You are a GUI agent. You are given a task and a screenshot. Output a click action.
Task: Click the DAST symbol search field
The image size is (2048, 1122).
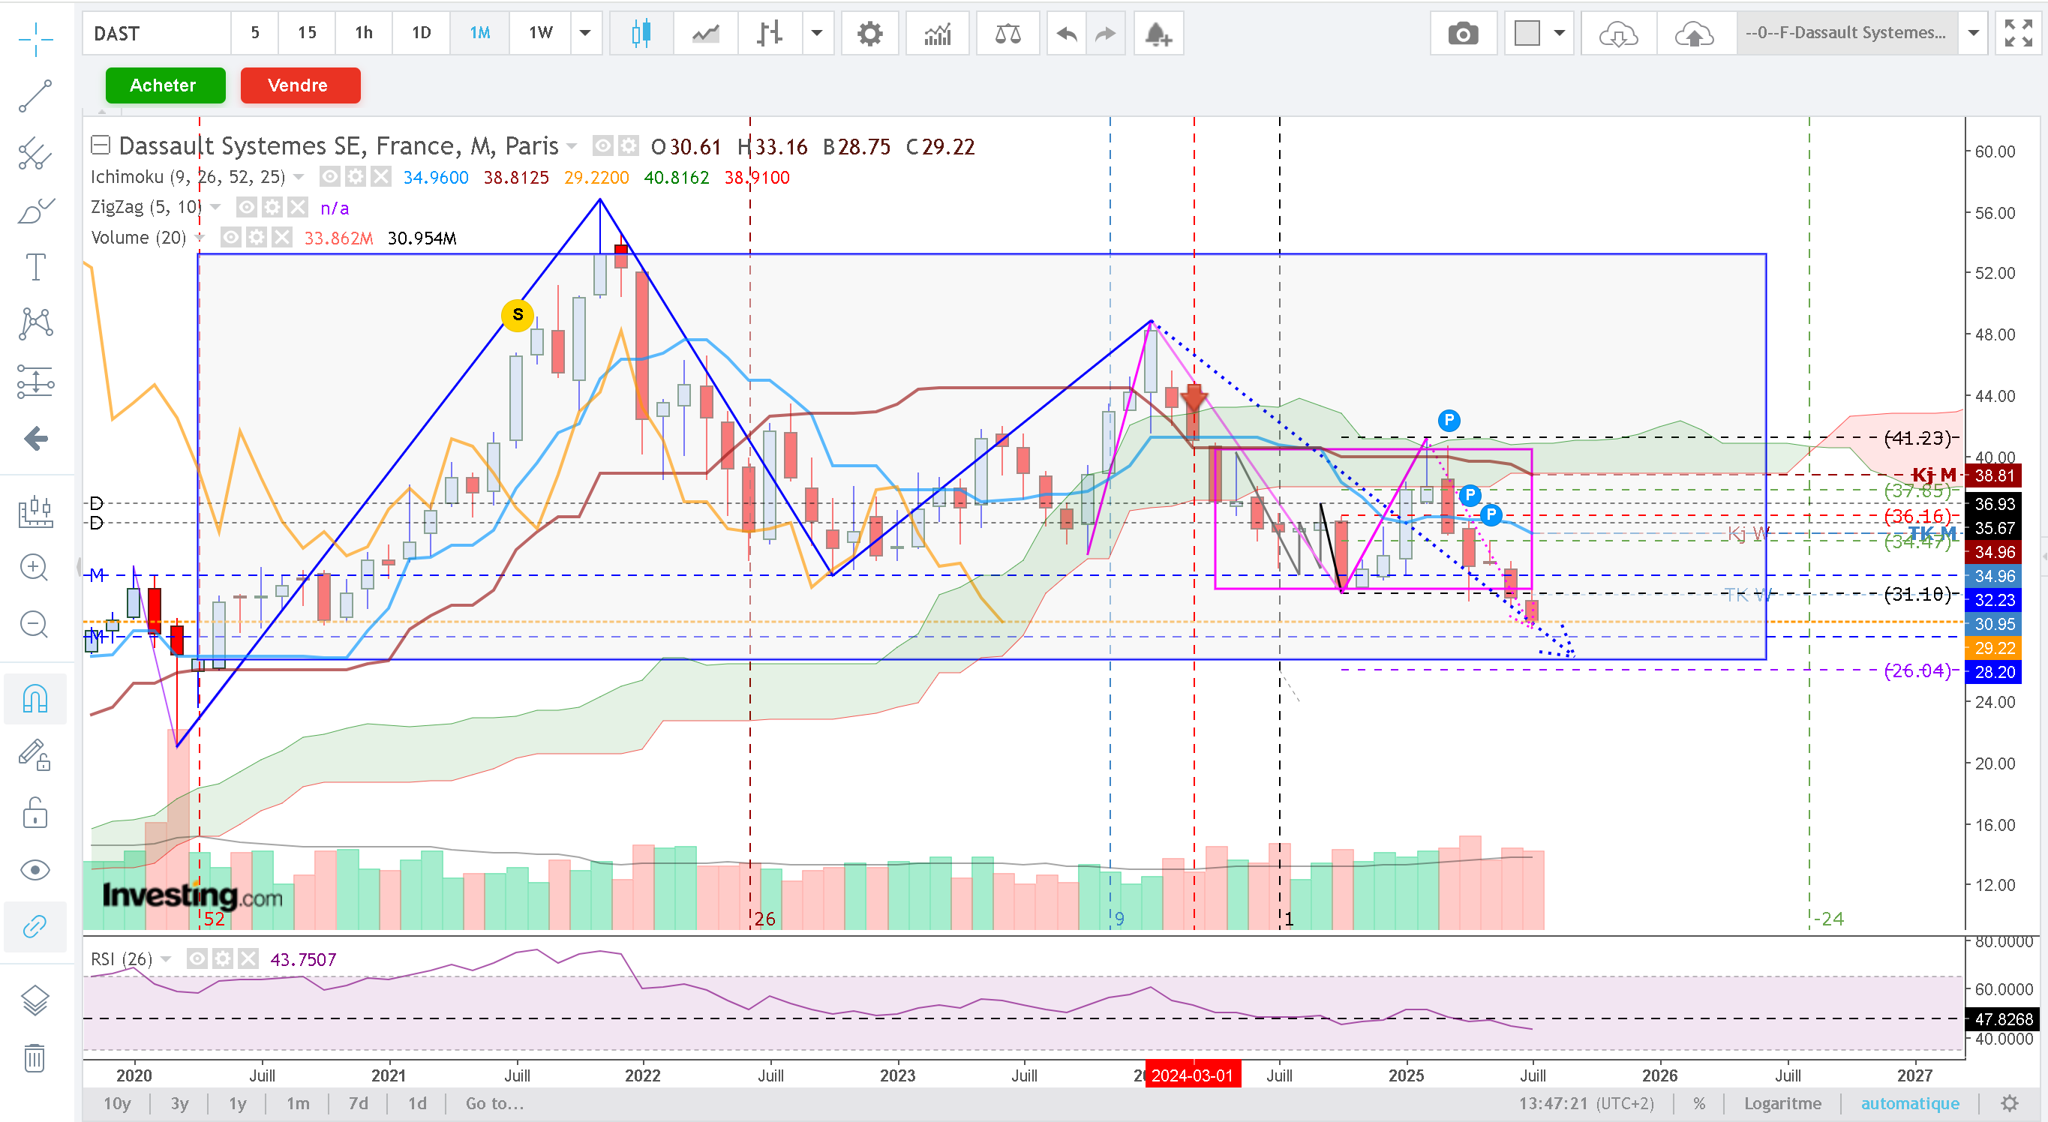[157, 33]
